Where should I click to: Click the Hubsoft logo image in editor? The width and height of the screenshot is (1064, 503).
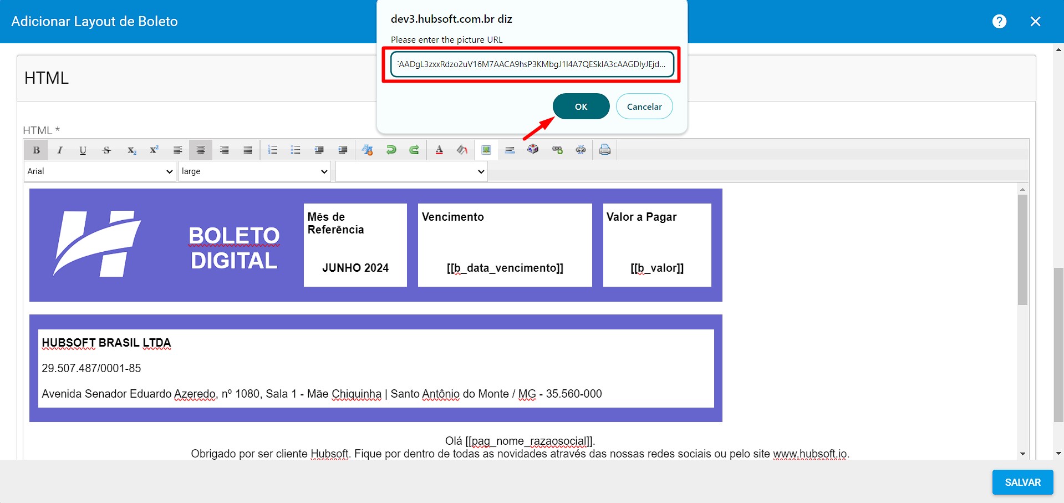(97, 243)
